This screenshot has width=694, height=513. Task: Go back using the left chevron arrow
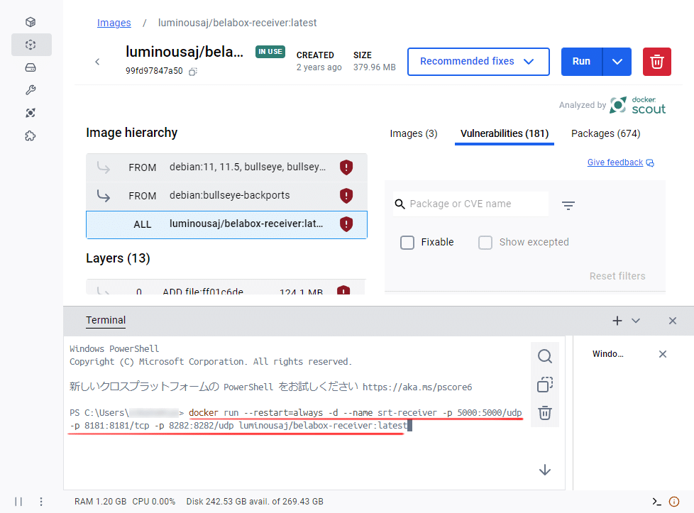pos(97,62)
